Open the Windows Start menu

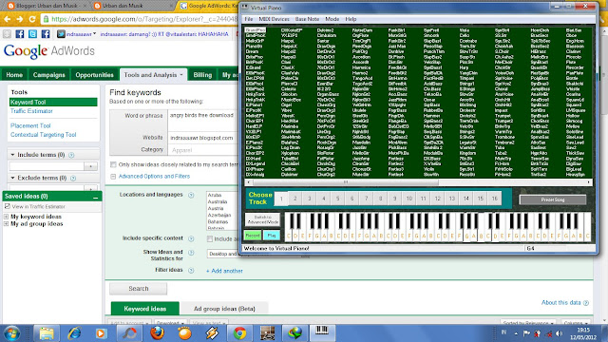coord(11,333)
